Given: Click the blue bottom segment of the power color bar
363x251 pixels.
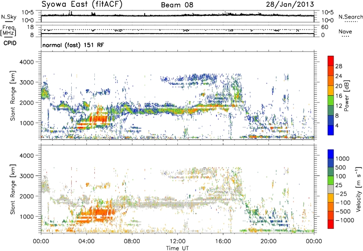Looking at the screenshot, I should 331,130.
